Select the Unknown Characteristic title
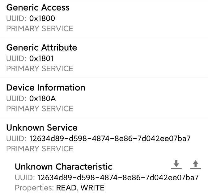 tap(64, 167)
